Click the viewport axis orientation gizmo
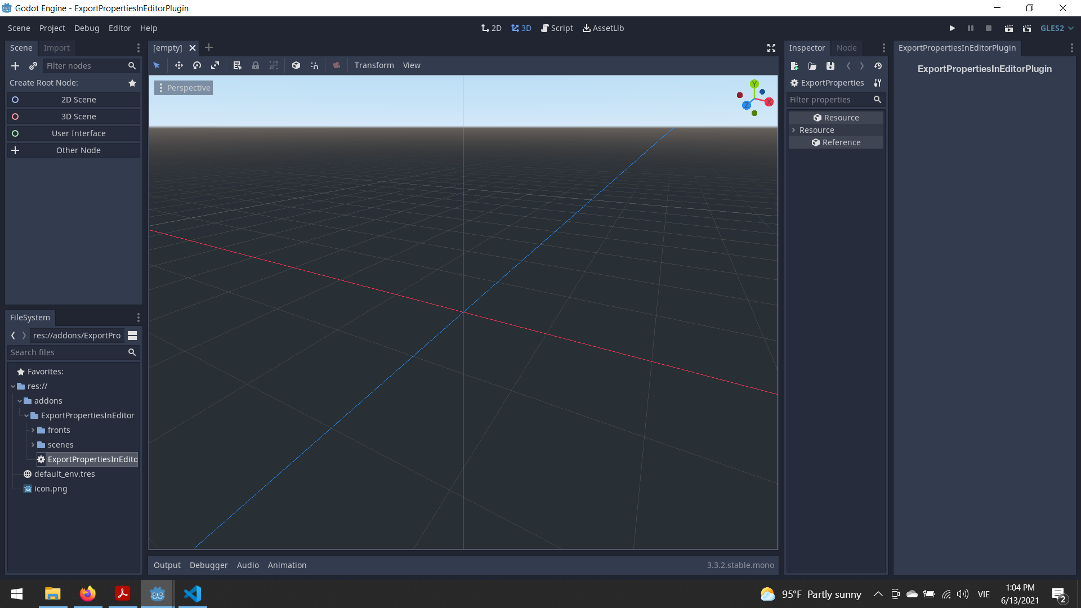1081x608 pixels. click(x=754, y=98)
